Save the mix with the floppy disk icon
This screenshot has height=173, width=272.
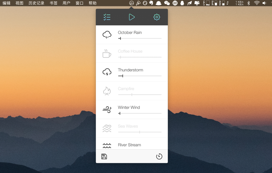[x=104, y=156]
